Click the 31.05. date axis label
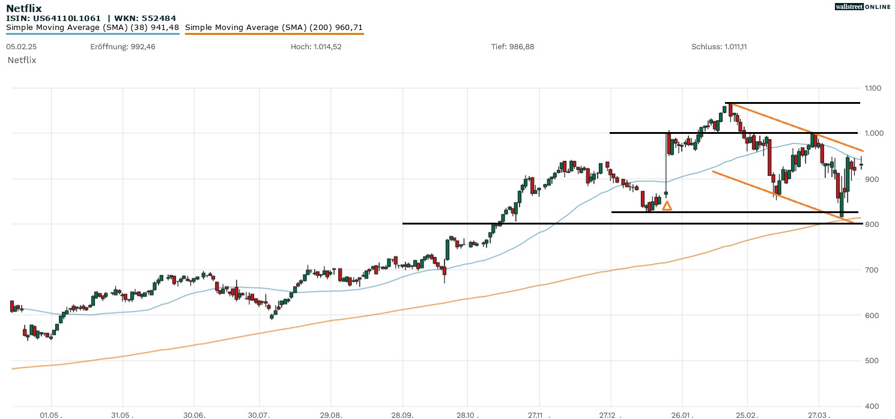 click(x=121, y=415)
